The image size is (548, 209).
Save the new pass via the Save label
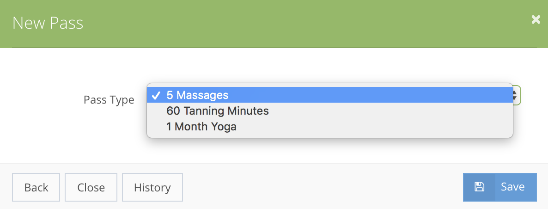(x=513, y=187)
